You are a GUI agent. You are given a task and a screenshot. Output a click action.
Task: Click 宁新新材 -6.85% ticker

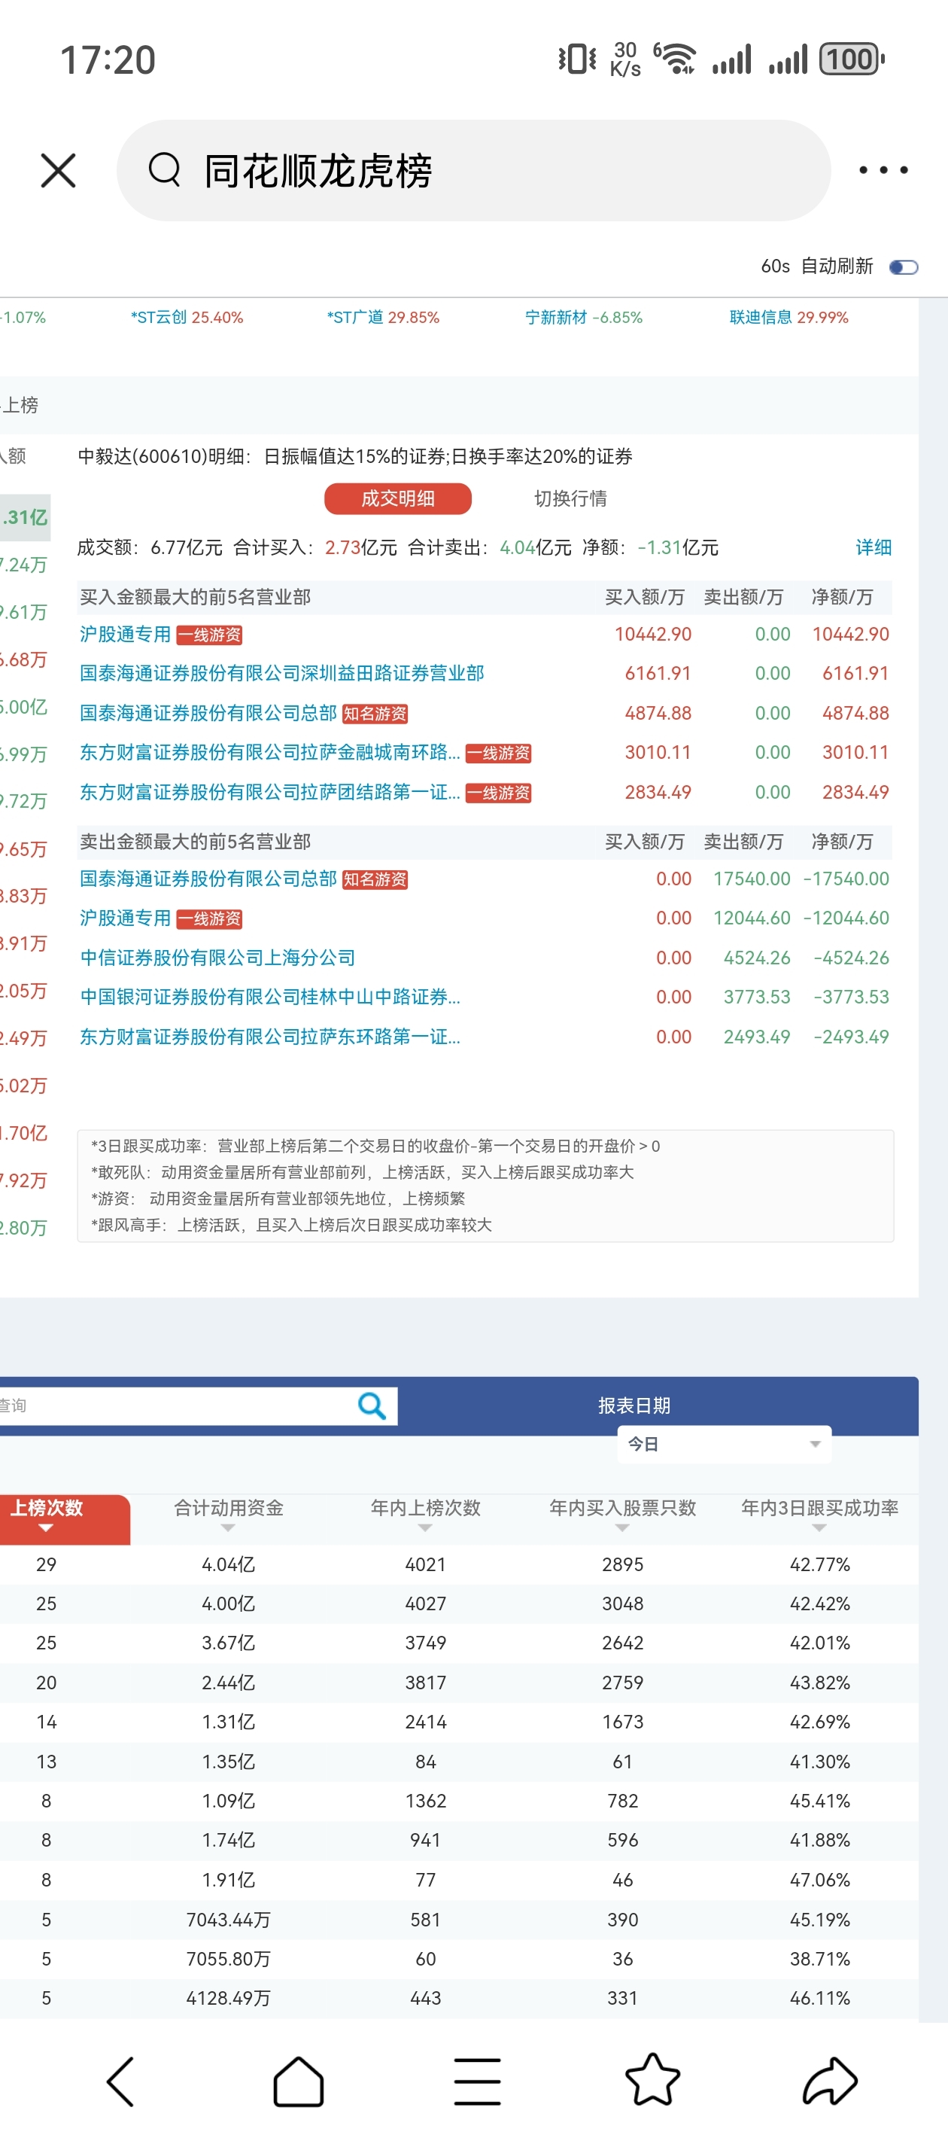[583, 318]
